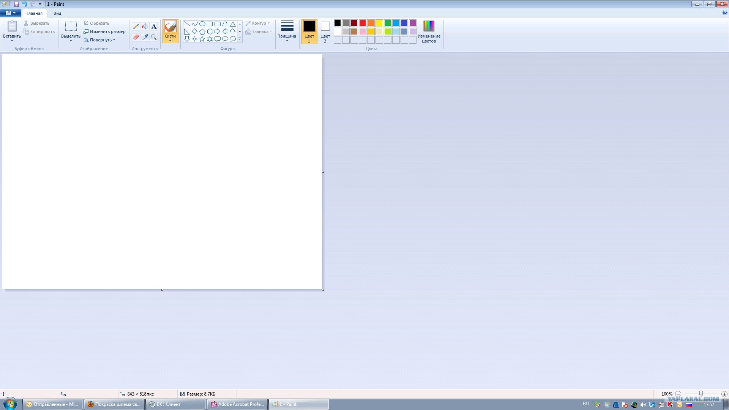The width and height of the screenshot is (729, 410).
Task: Choose the Curve shape
Action: (x=194, y=24)
